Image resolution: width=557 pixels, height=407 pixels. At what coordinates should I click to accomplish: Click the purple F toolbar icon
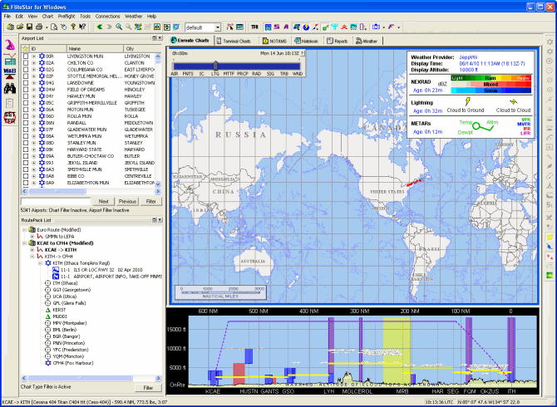click(392, 27)
